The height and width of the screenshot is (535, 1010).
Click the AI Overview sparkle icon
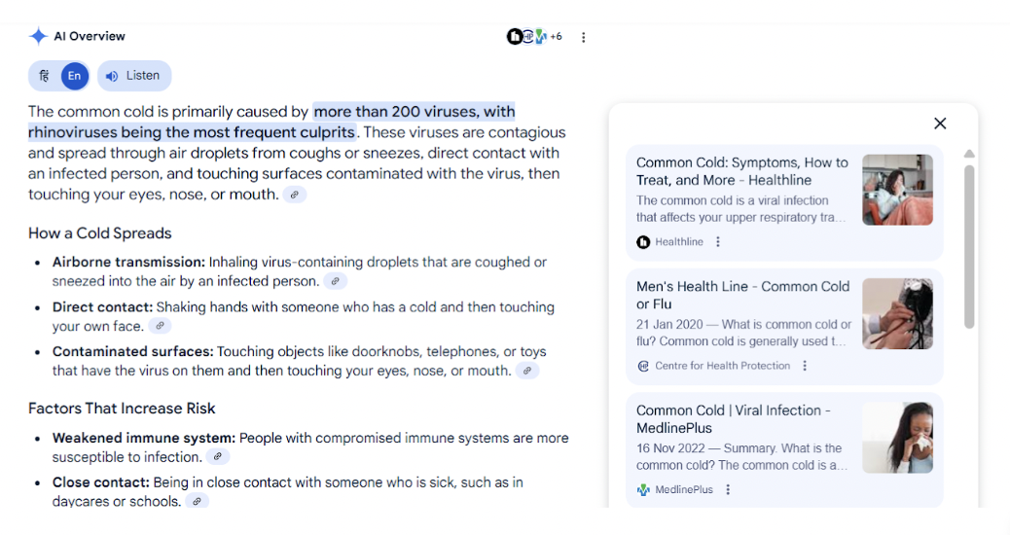(38, 37)
